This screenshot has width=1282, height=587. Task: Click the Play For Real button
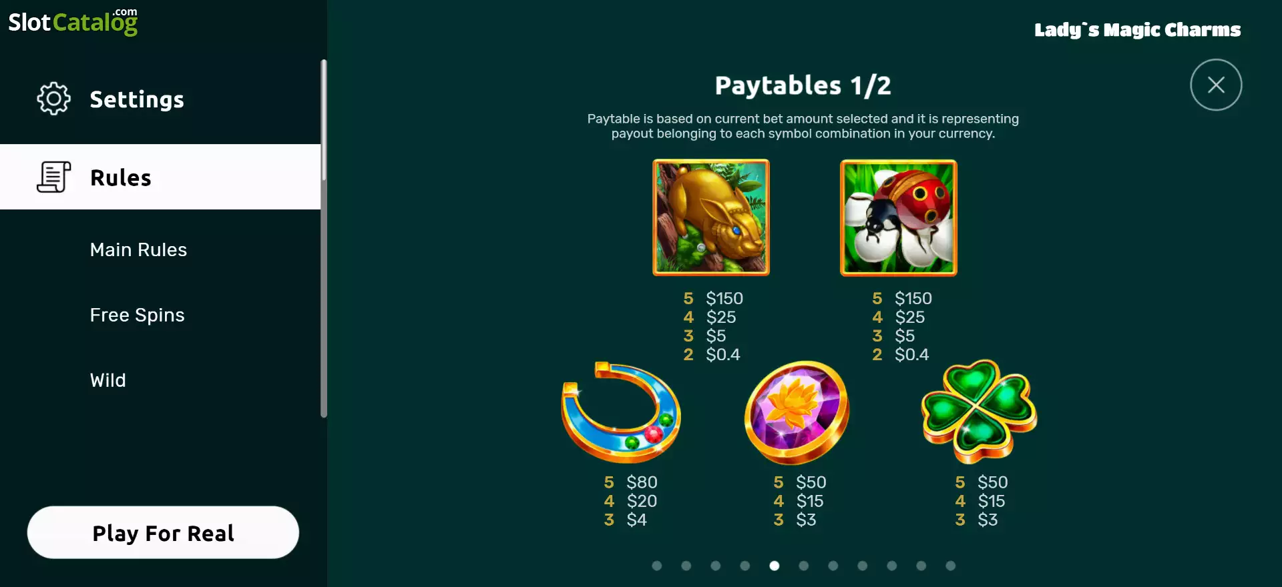click(163, 532)
